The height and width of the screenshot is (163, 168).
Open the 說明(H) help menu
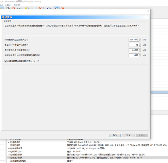tap(17, 5)
